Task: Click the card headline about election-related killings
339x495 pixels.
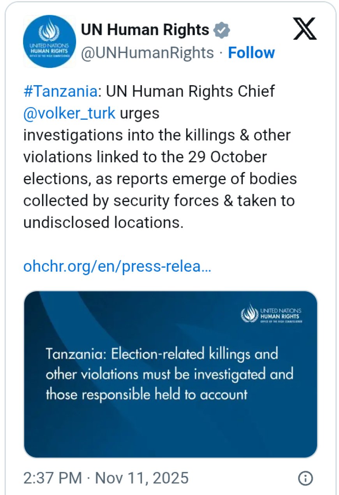Action: pos(169,374)
